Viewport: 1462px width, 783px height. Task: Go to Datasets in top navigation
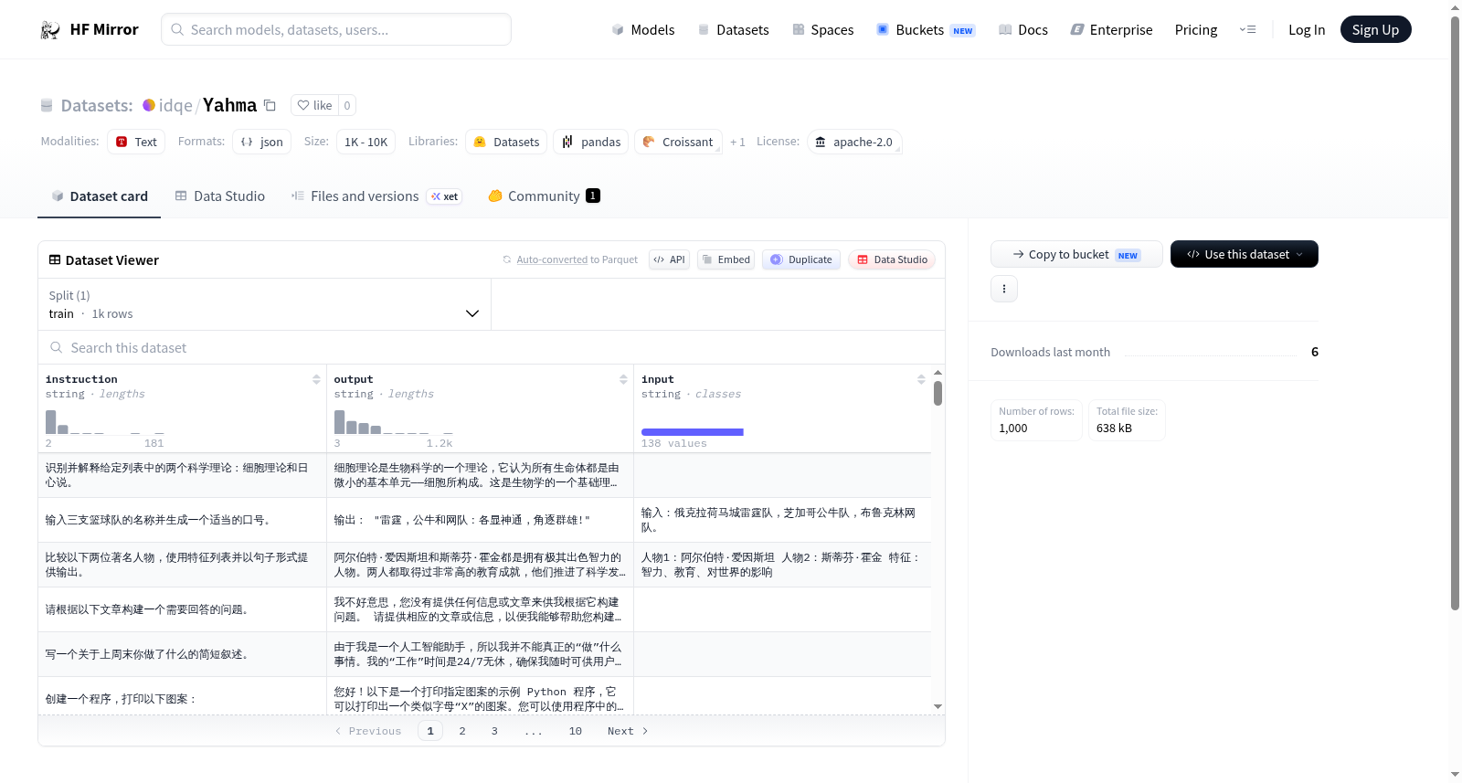pos(734,29)
